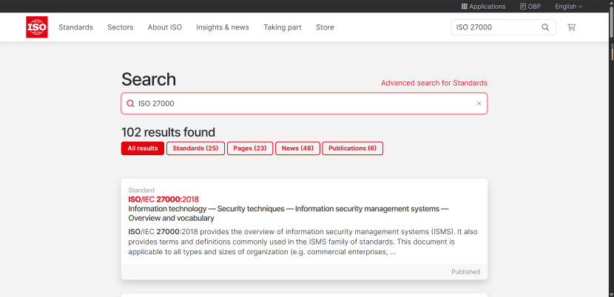This screenshot has width=614, height=297.
Task: Open the About ISO menu
Action: [164, 27]
